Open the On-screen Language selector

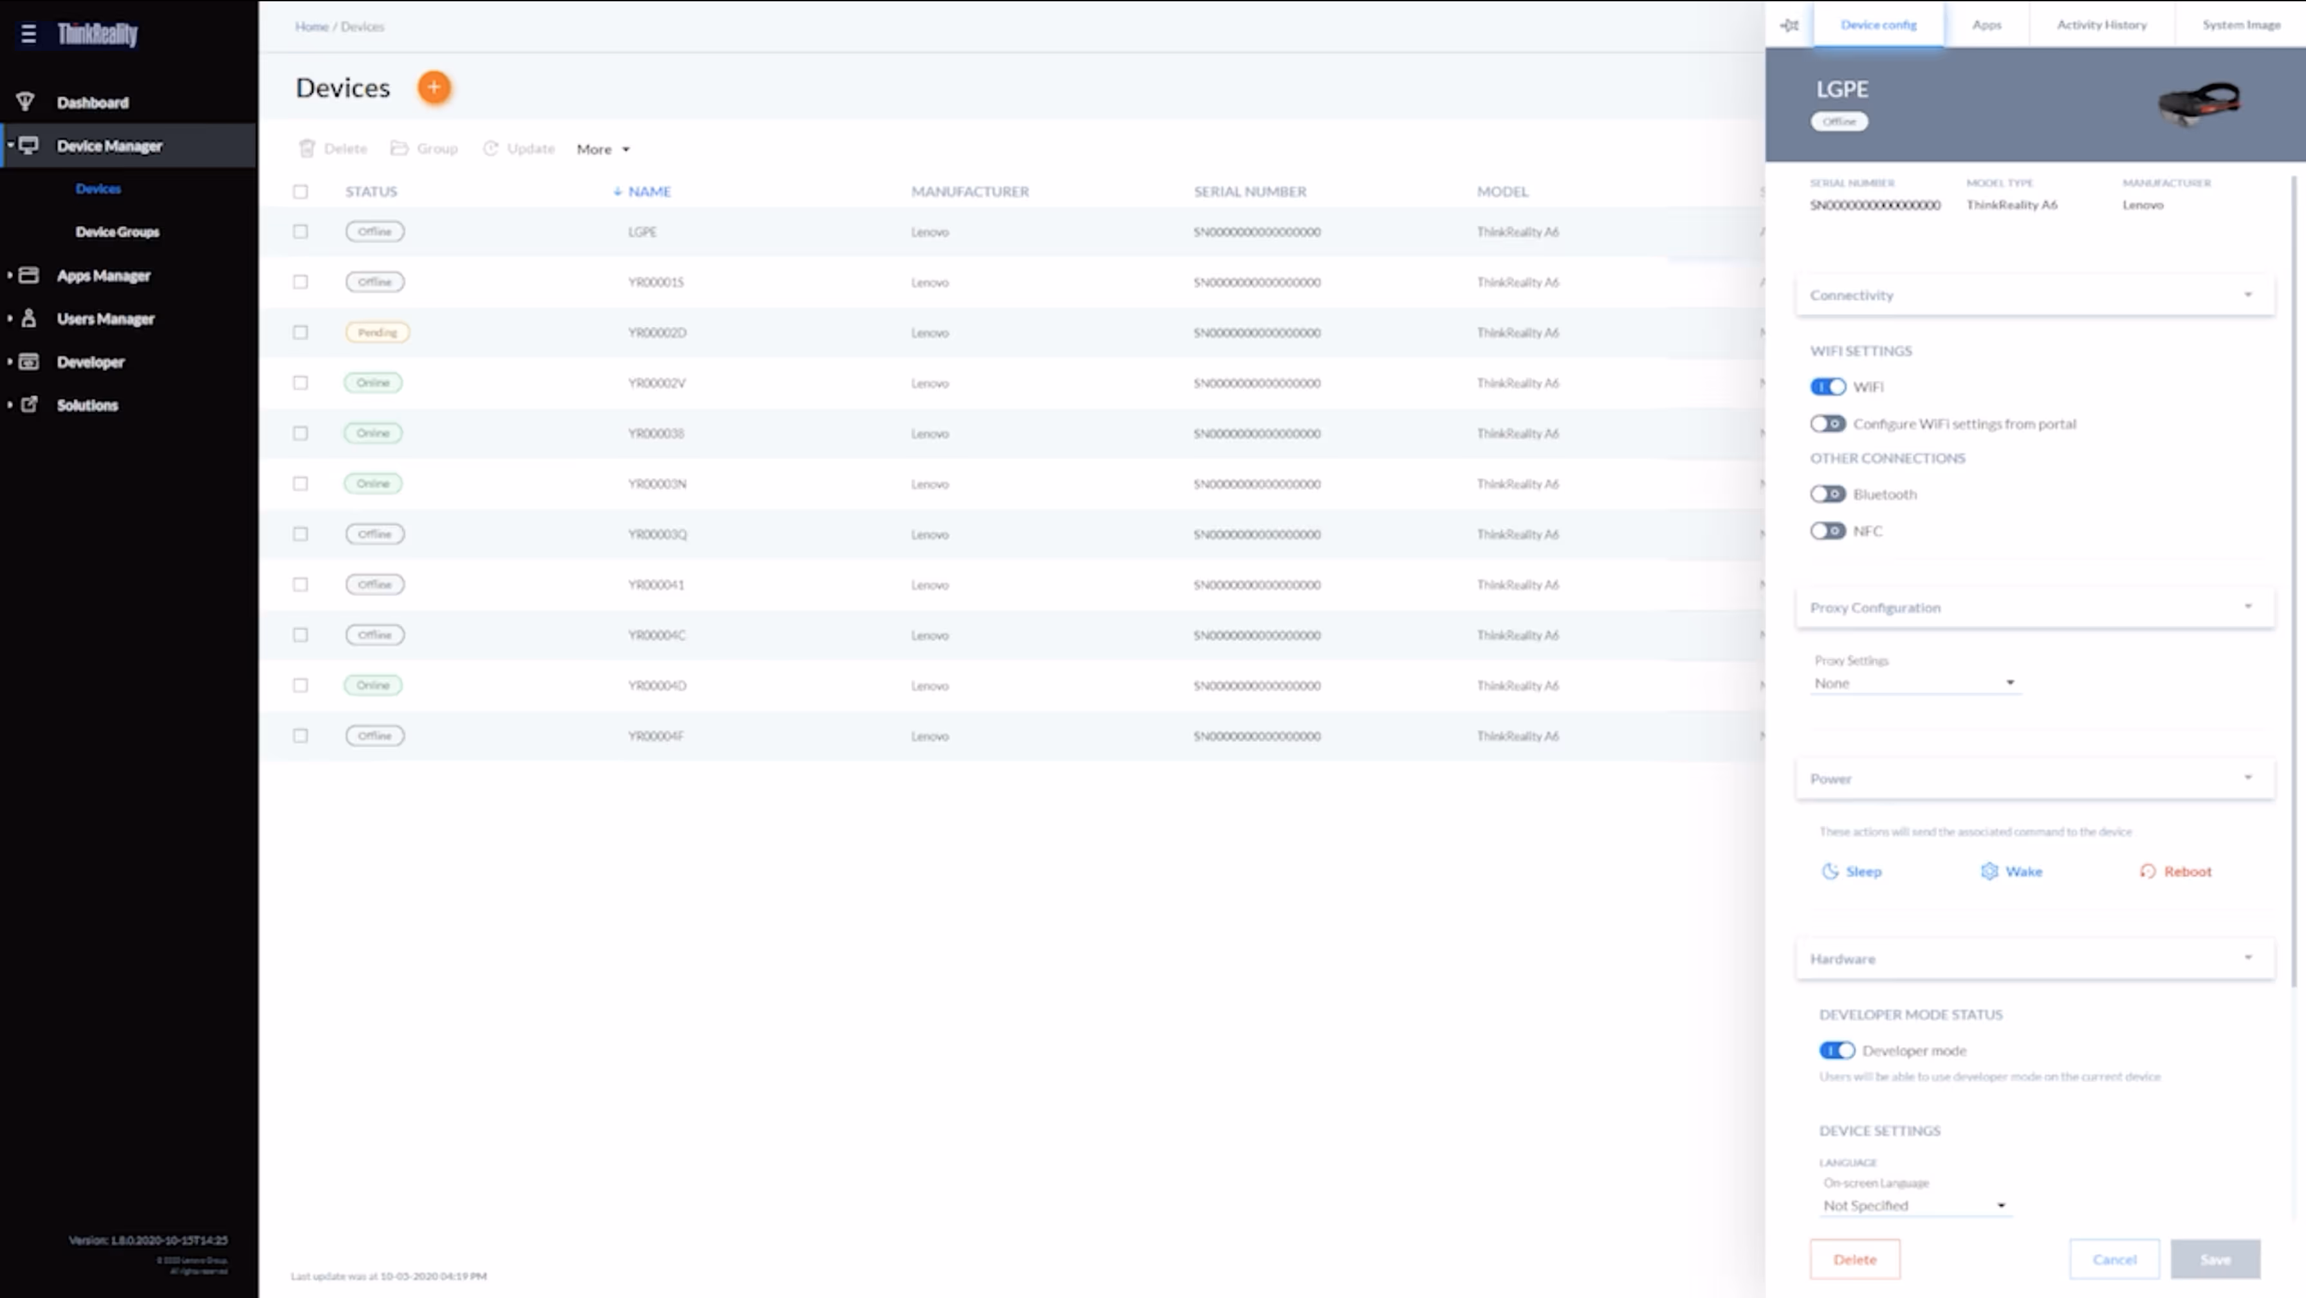coord(1914,1206)
